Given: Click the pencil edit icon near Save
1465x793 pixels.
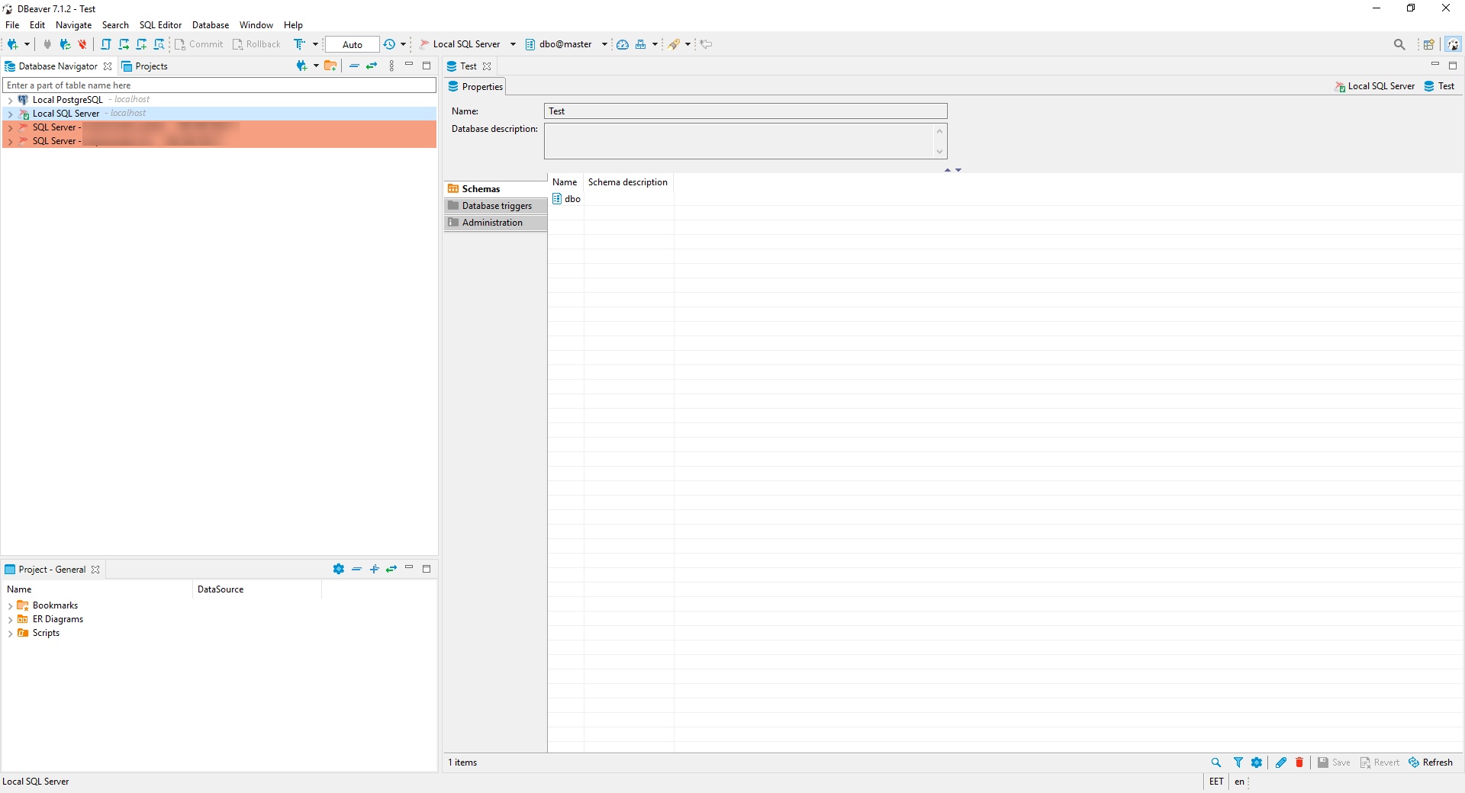Looking at the screenshot, I should 1280,762.
